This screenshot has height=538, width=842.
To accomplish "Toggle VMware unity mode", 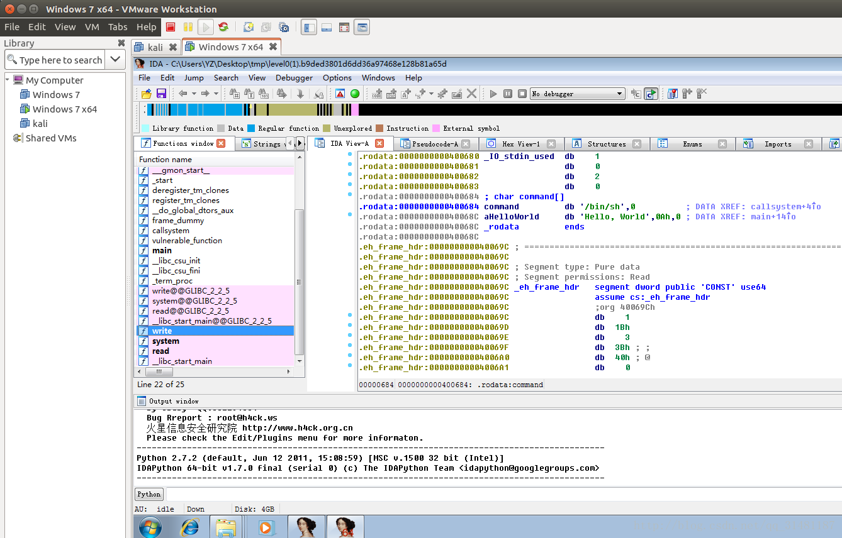I will click(362, 27).
